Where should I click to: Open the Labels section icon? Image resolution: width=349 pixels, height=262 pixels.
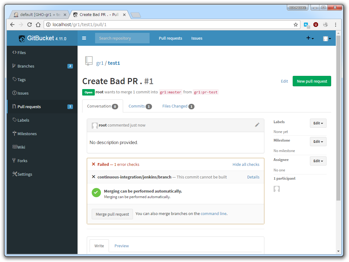[x=15, y=120]
